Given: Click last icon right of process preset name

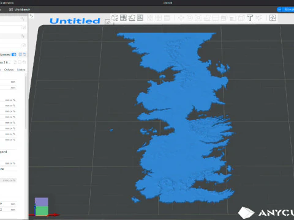Looking at the screenshot, I should (x=24, y=62).
